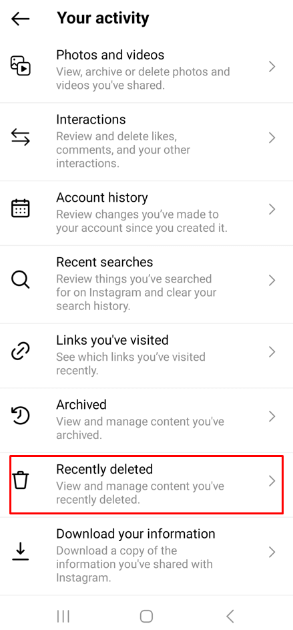Tap the Interactions two-way arrows icon
Image resolution: width=293 pixels, height=630 pixels.
(x=21, y=138)
